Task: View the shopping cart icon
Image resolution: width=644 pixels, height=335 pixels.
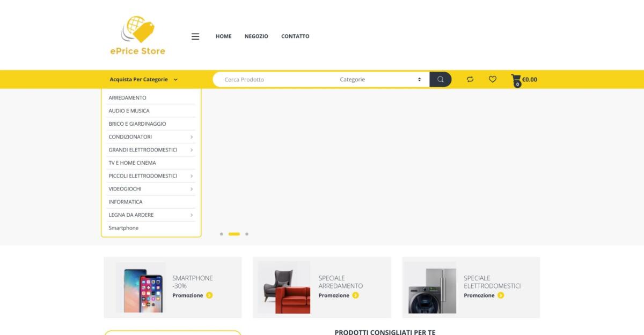Action: point(516,79)
